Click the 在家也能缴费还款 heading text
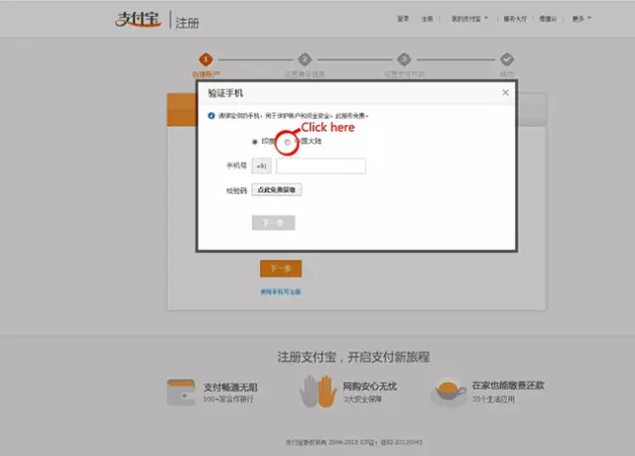 [508, 386]
